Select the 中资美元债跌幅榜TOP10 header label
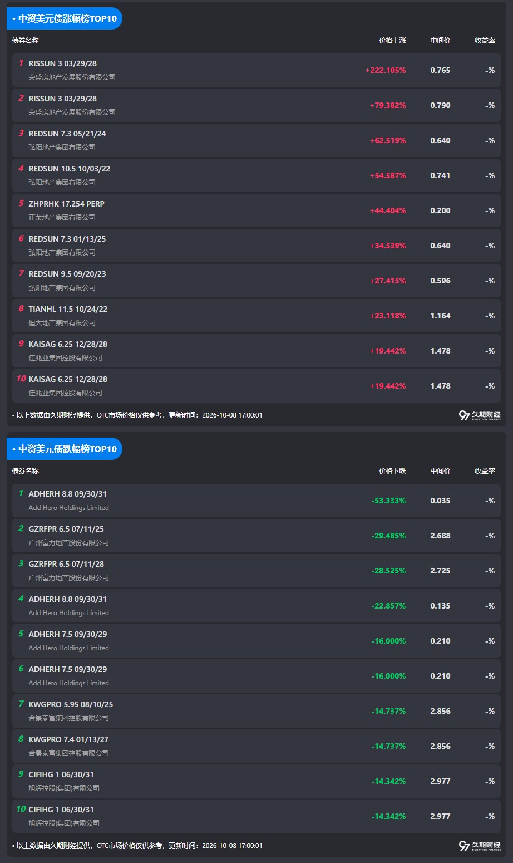 point(65,449)
